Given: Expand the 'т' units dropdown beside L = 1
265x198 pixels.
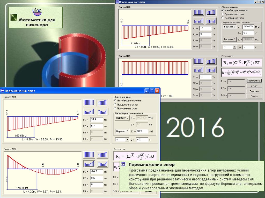Looking at the screenshot, I should coord(234,47).
